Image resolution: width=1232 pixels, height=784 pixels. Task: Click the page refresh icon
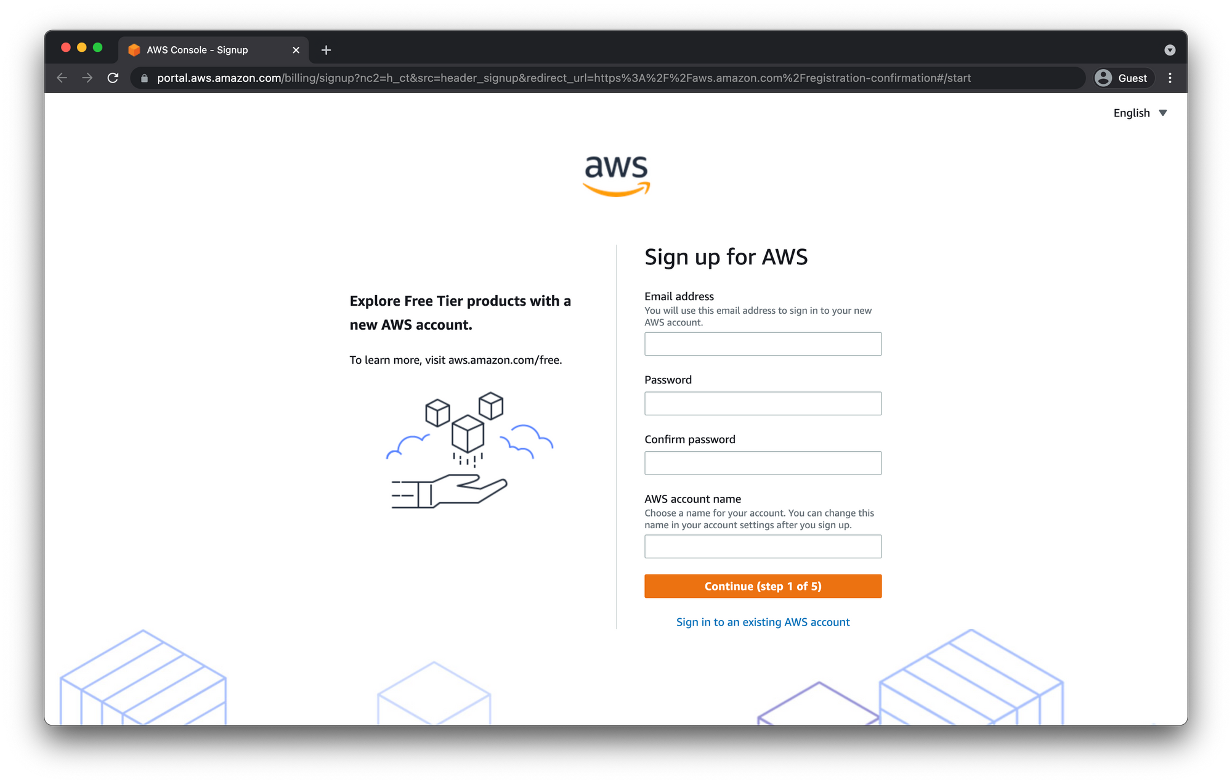[x=112, y=78]
